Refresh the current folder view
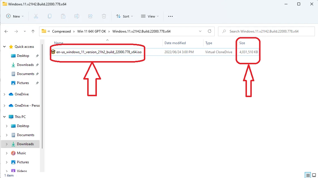This screenshot has width=318, height=178. pos(210,31)
